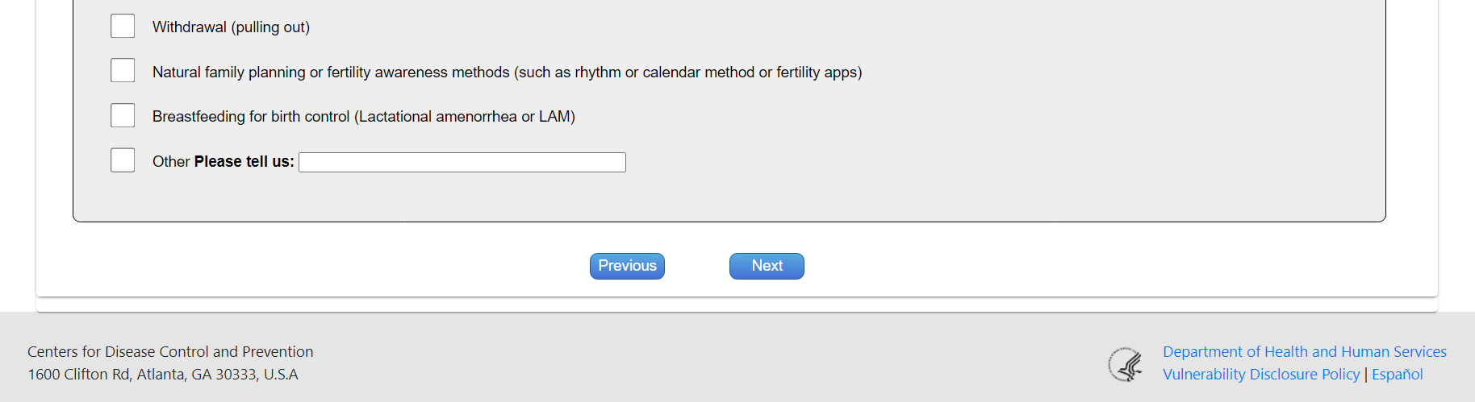
Task: Focus the 'Please tell us' text field
Action: [462, 163]
